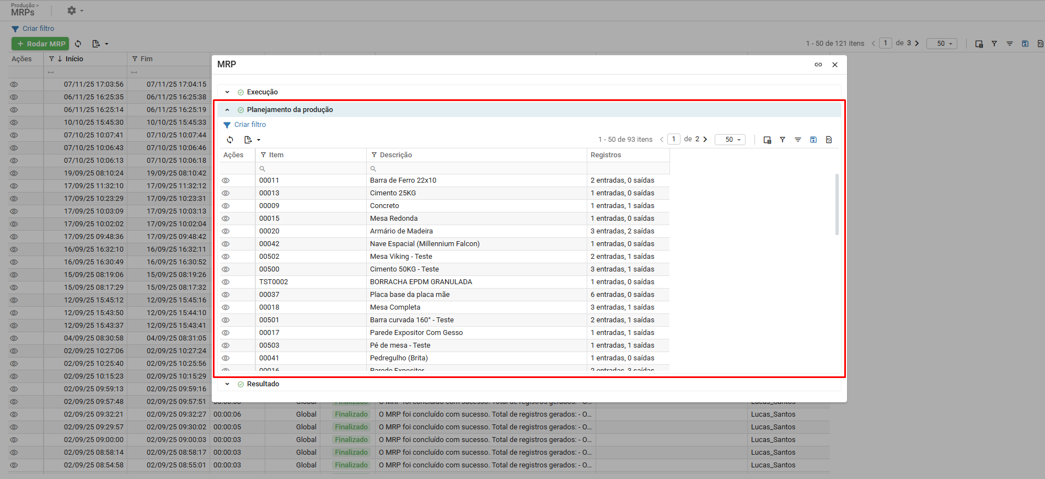This screenshot has width=1045, height=479.
Task: View the 07/11/25 17:03:56 MRP run
Action: click(14, 84)
